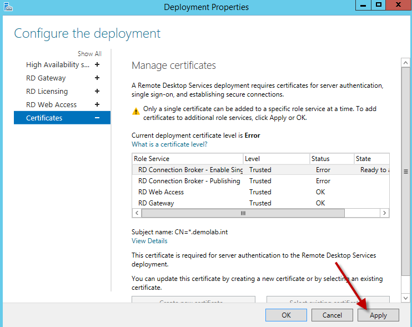Click the horizontal scrollbar right arrow
412x327 pixels.
click(x=386, y=213)
